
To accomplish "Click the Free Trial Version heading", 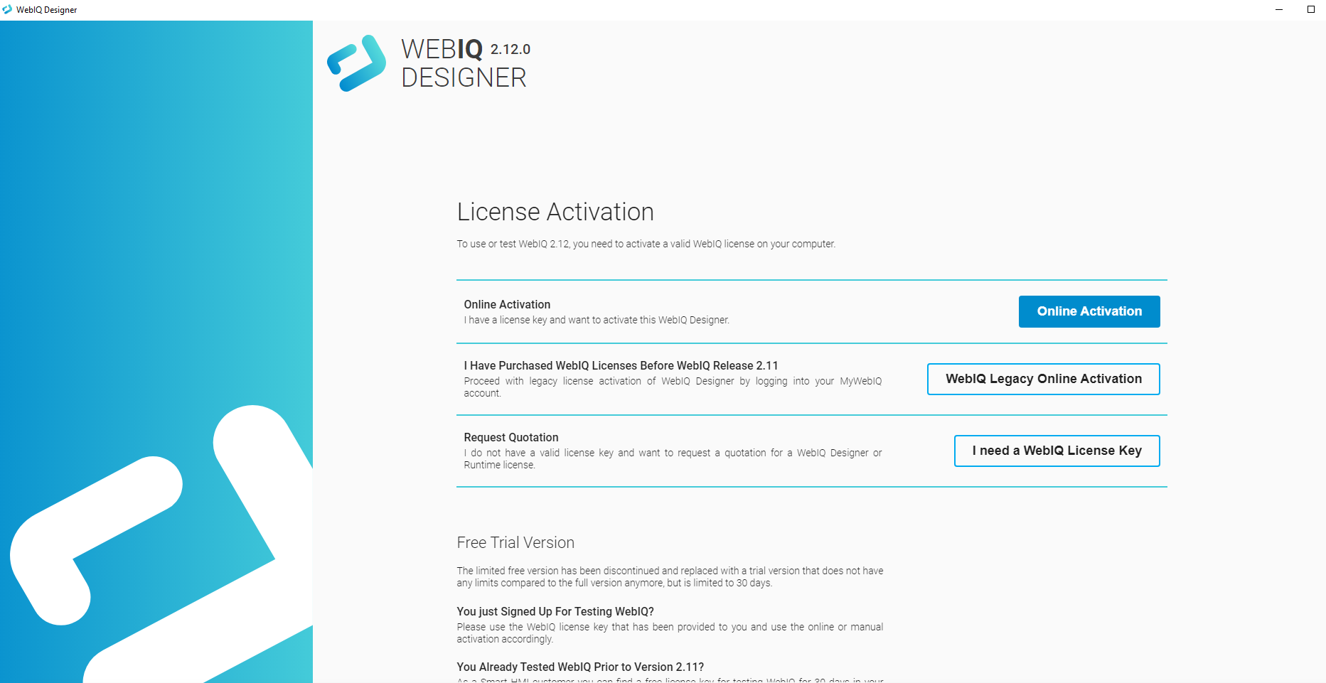I will point(515,542).
